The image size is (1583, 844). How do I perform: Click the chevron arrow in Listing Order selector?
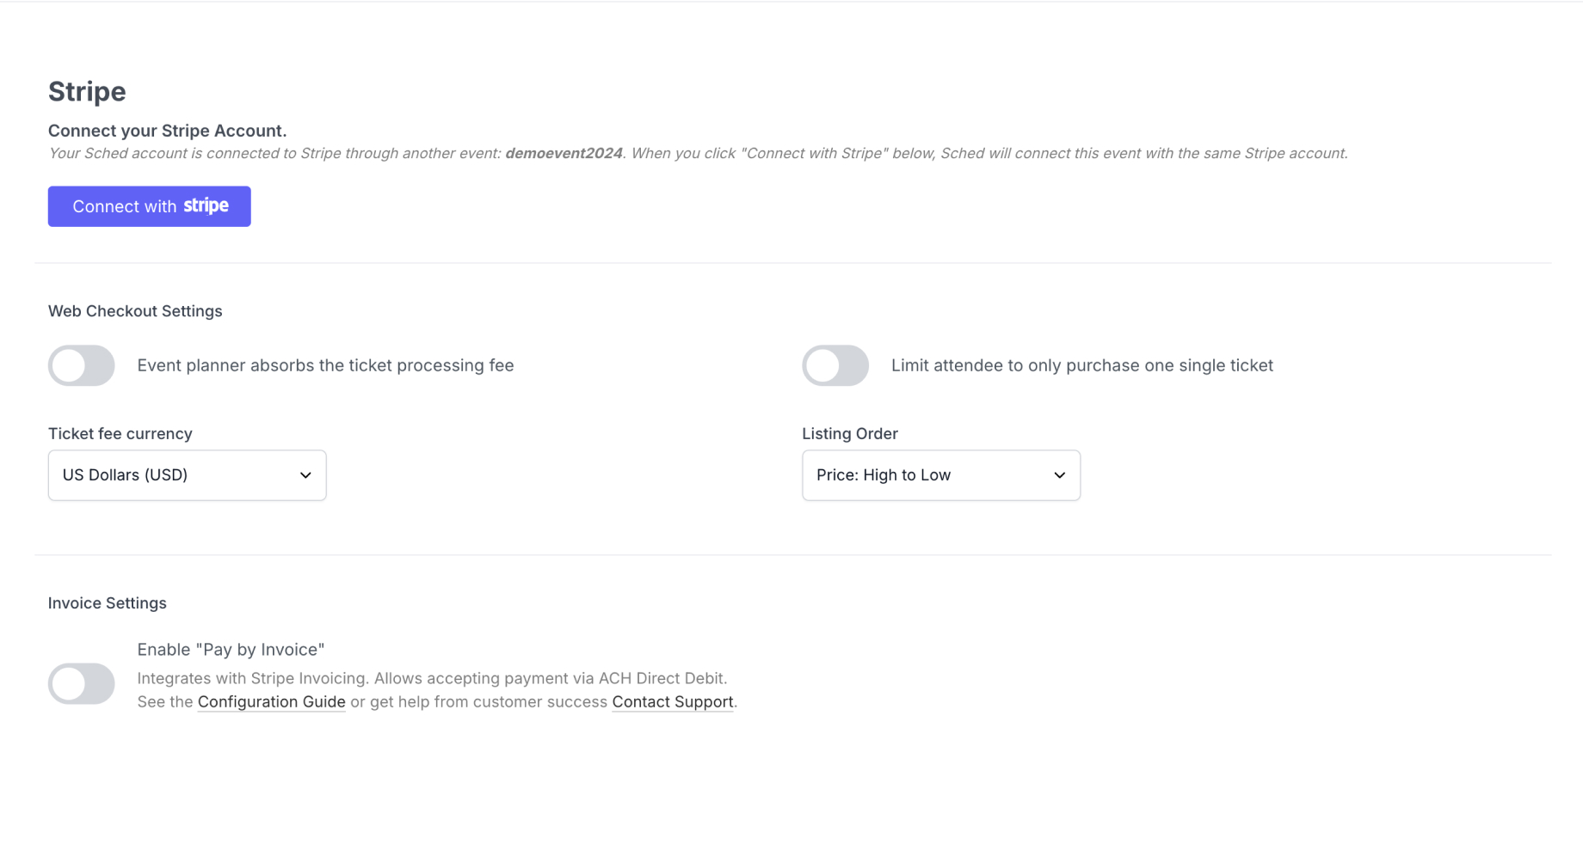pos(1059,475)
